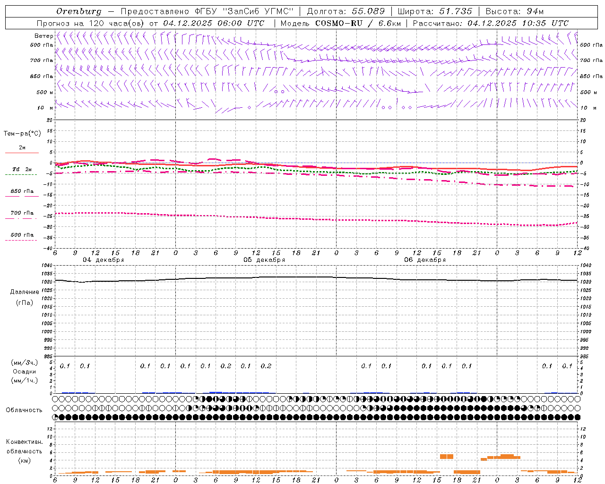Click the Долгота: 55.089 longitude value

346,11
